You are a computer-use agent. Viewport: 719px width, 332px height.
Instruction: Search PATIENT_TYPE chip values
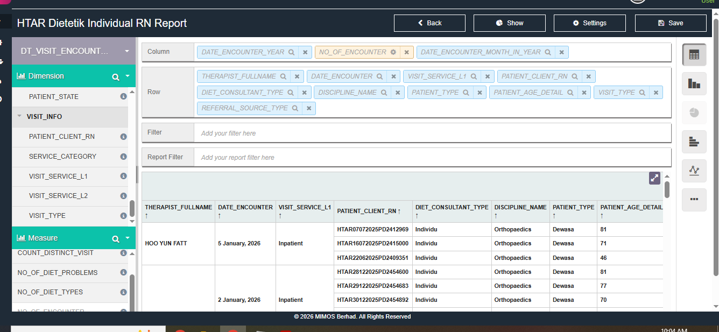click(x=466, y=93)
